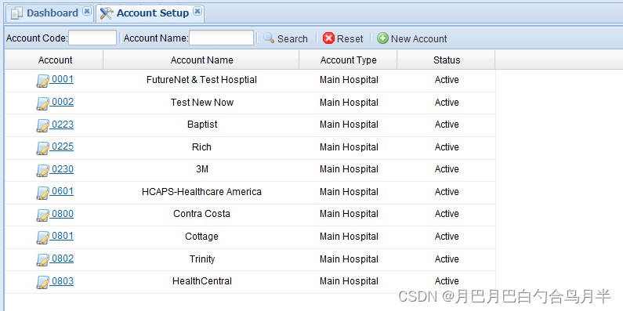Click the tools icon on Account Setup tab
The height and width of the screenshot is (311, 623).
coord(107,13)
